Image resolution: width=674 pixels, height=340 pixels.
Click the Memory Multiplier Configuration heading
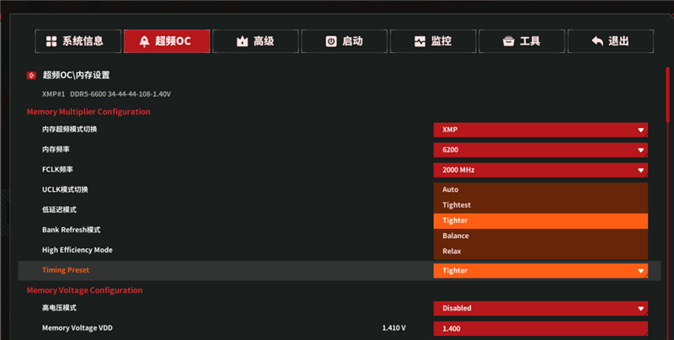(88, 112)
